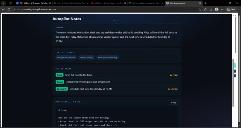Open the Downloads icon
Viewport: 241px width, 128px height.
[211, 10]
